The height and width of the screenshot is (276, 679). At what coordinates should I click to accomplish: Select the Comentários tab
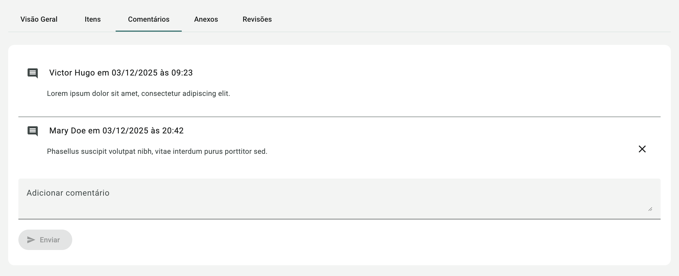(149, 19)
